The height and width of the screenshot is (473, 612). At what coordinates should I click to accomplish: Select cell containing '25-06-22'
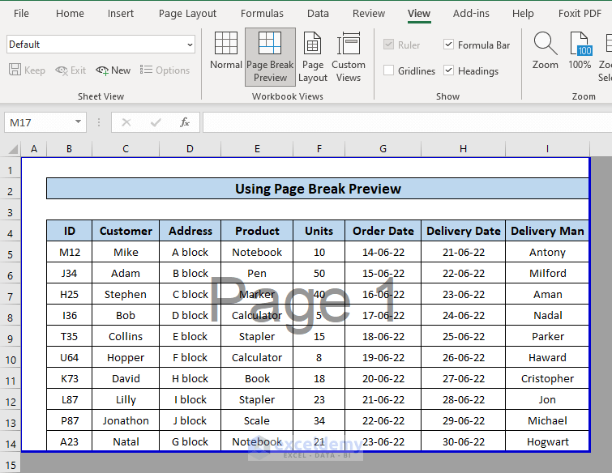[x=464, y=336]
